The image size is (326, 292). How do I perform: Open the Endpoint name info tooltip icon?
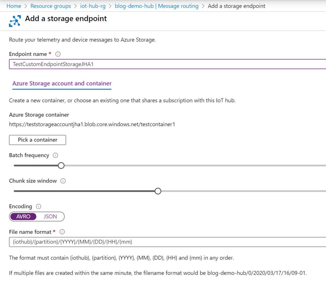coord(58,54)
